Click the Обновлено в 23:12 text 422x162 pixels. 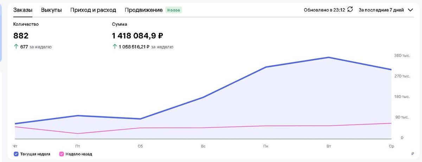324,10
